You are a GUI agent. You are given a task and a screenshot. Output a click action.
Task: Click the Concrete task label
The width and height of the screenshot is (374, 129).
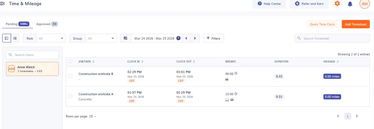click(85, 99)
